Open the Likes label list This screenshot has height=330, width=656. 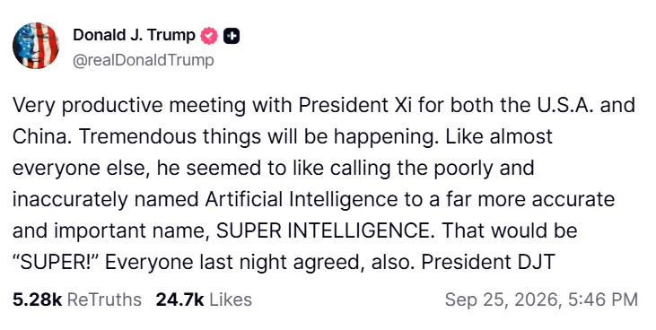click(x=231, y=300)
